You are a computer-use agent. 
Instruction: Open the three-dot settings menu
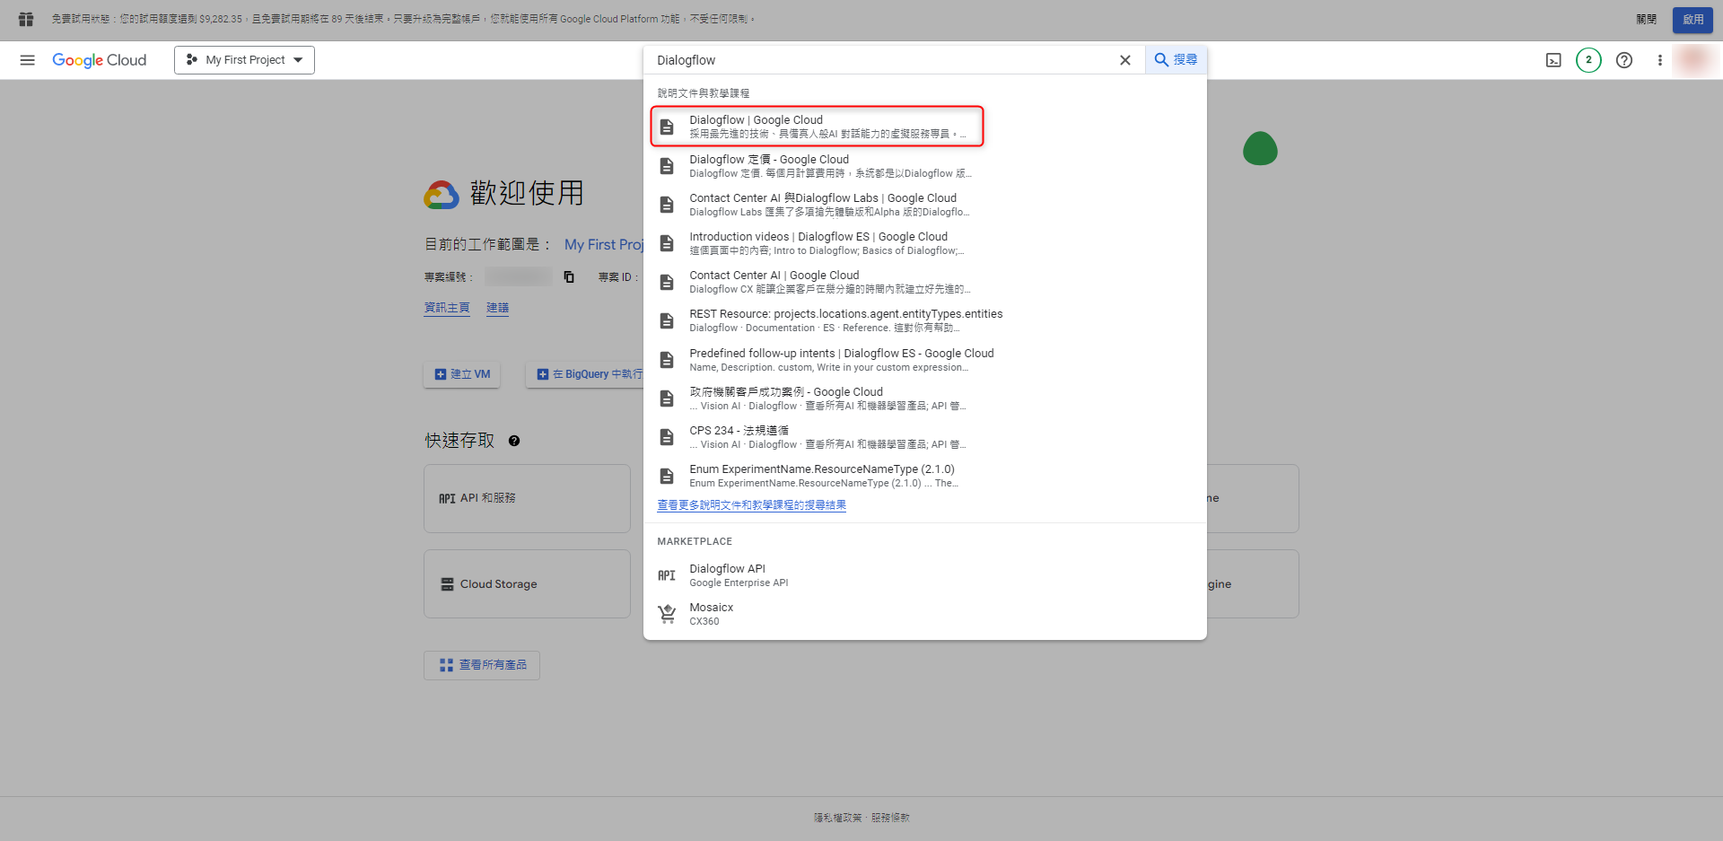1659,60
